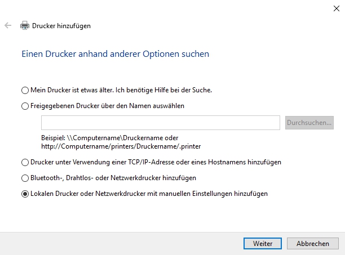
Task: Click the printer icon beside the dialog title
Action: 25,26
